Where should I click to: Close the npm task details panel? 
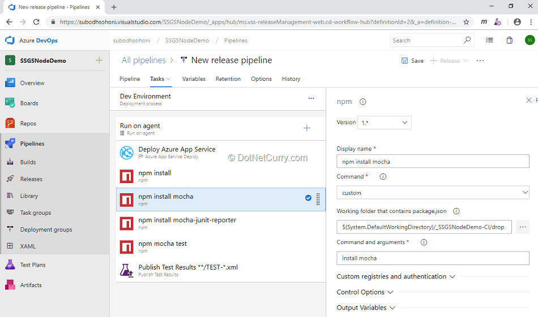point(529,100)
